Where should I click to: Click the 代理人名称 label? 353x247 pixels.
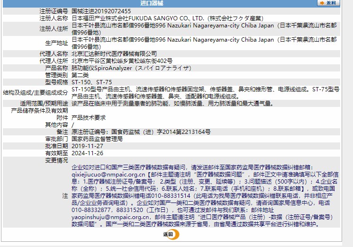pyautogui.click(x=54, y=54)
